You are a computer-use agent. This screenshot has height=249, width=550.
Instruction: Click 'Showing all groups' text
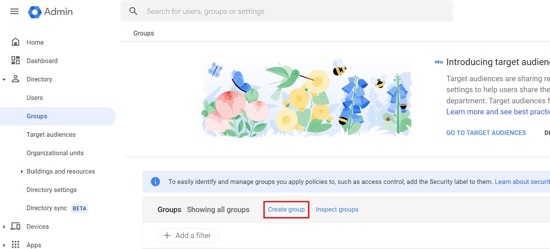[x=218, y=209]
